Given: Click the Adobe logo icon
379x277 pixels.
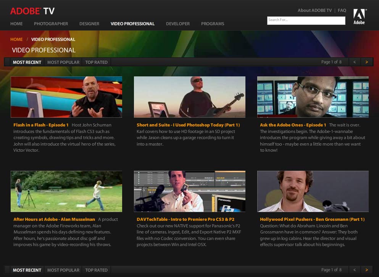Looking at the screenshot, I should click(x=360, y=16).
